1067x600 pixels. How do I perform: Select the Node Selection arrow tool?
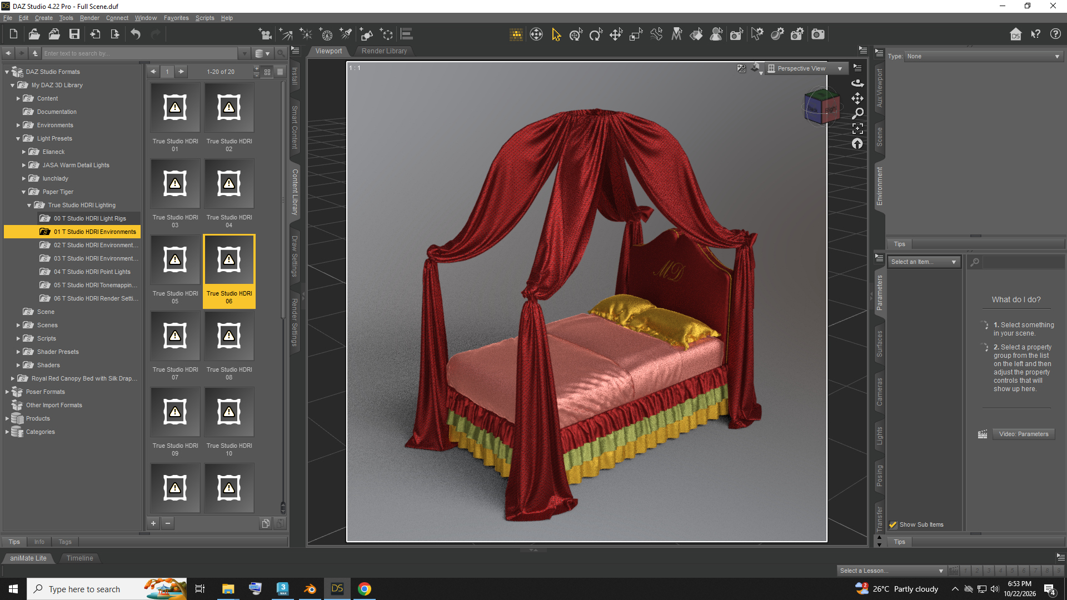pyautogui.click(x=556, y=34)
